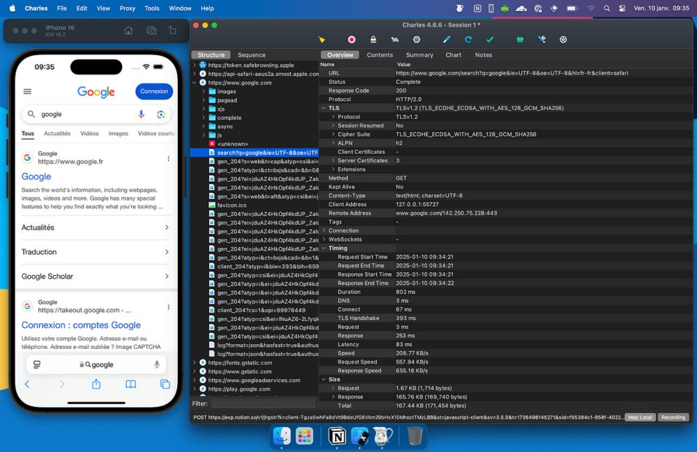Viewport: 697px width, 452px height.
Task: Toggle SSL Proxying padlock icon
Action: (374, 40)
